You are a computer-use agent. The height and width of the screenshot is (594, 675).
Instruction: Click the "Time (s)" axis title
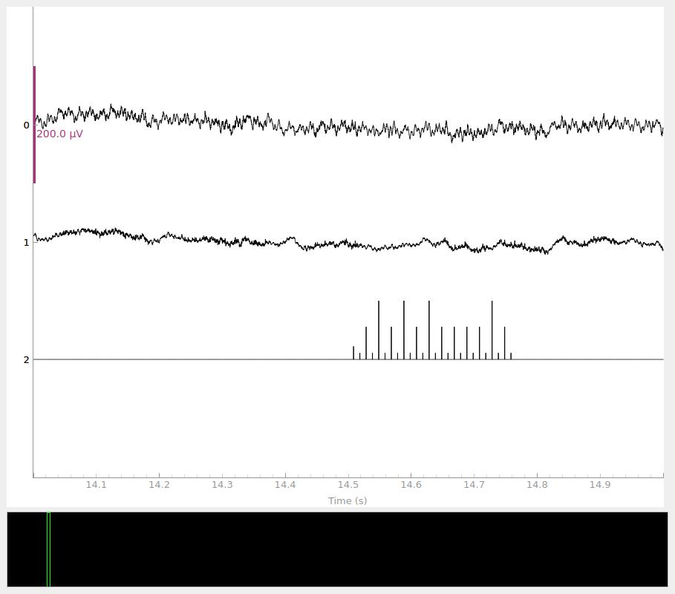click(x=348, y=501)
